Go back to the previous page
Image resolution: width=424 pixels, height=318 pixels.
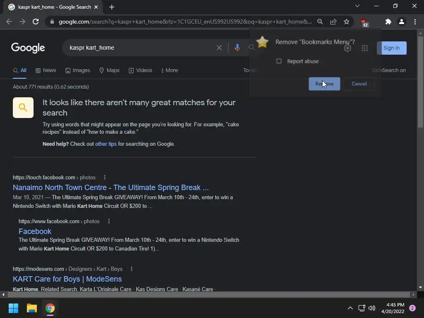pyautogui.click(x=9, y=22)
